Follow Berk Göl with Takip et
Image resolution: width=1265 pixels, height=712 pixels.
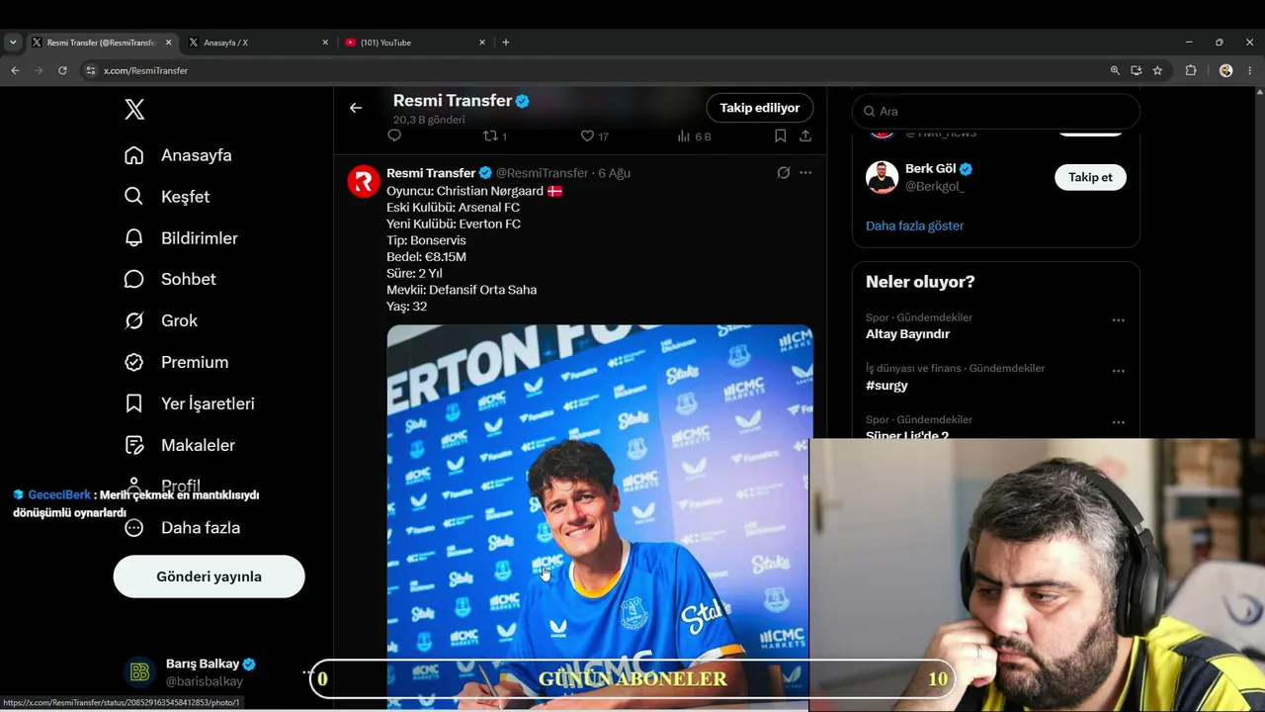(1090, 177)
